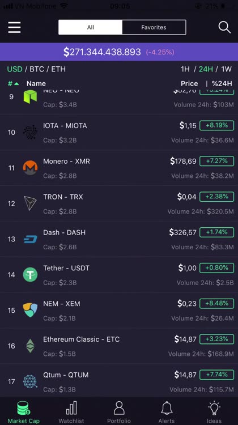Screen dimensions: 238x425
Task: Sort by the %24H column header
Action: tap(222, 83)
